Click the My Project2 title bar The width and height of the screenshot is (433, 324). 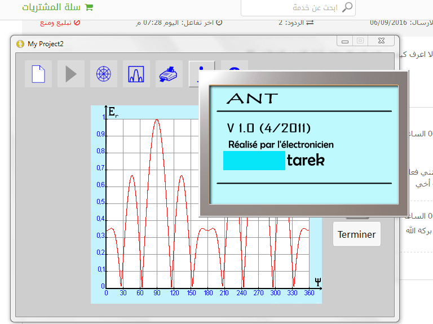169,43
